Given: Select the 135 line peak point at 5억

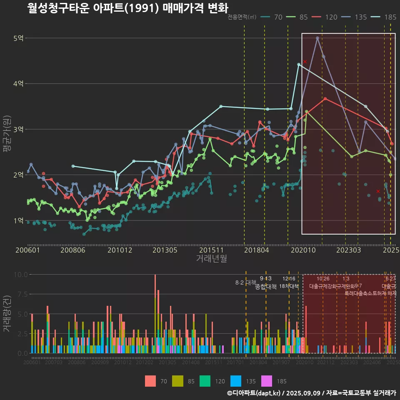Looking at the screenshot, I should [317, 38].
